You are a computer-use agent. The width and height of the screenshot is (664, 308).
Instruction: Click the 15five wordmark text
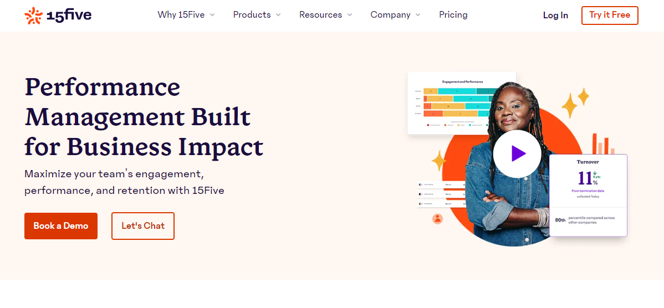(69, 16)
